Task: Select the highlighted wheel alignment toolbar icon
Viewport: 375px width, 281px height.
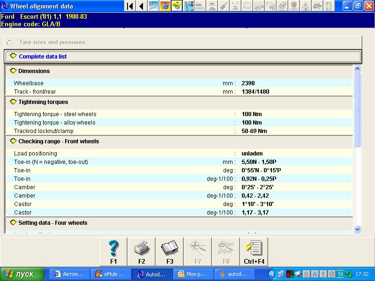Action: coord(177,6)
